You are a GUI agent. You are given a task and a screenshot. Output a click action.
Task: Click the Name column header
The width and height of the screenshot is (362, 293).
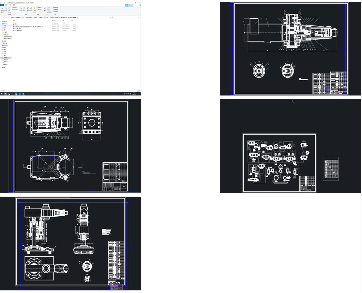coord(14,20)
